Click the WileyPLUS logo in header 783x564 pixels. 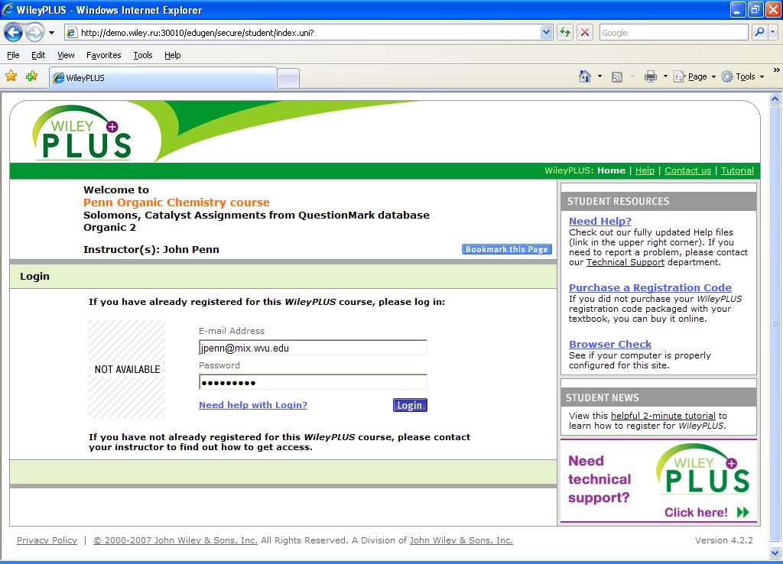tap(83, 133)
